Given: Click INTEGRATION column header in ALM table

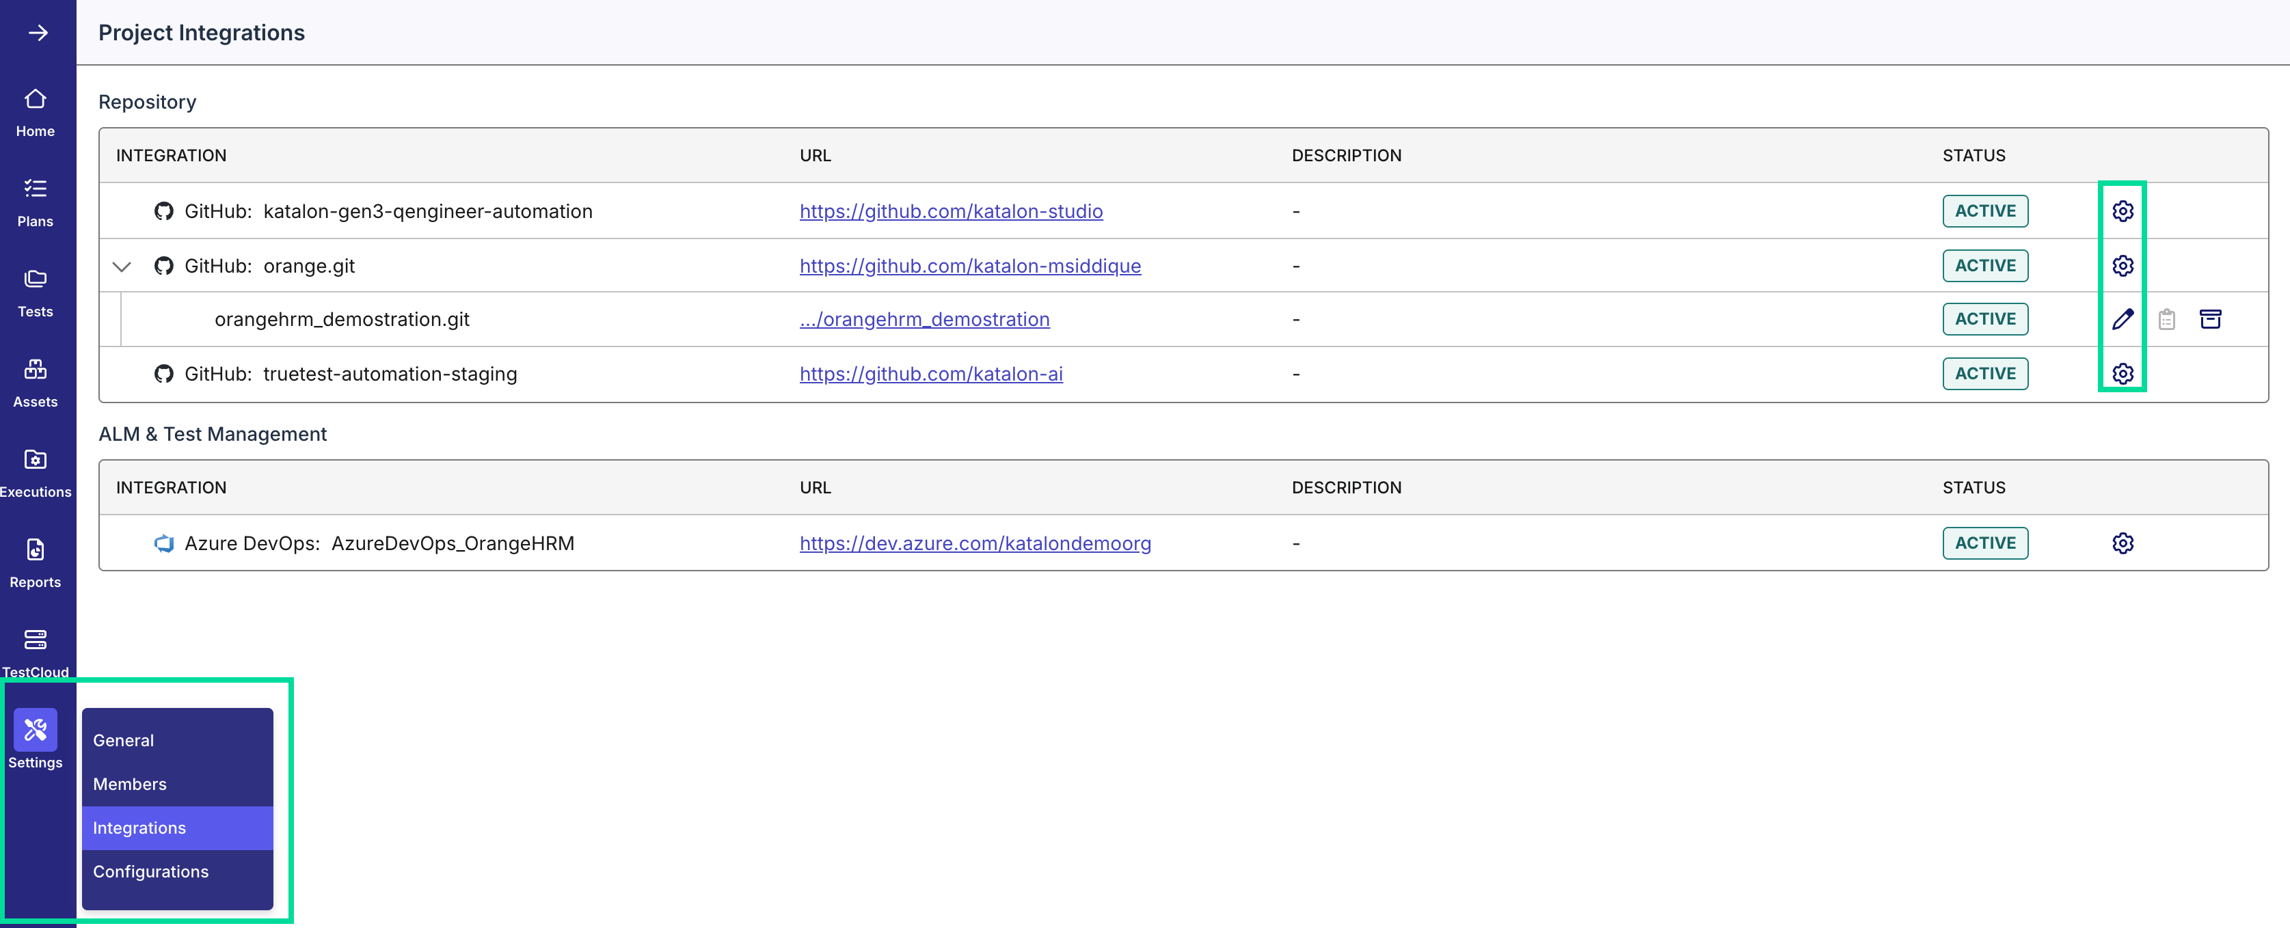Looking at the screenshot, I should coord(171,487).
